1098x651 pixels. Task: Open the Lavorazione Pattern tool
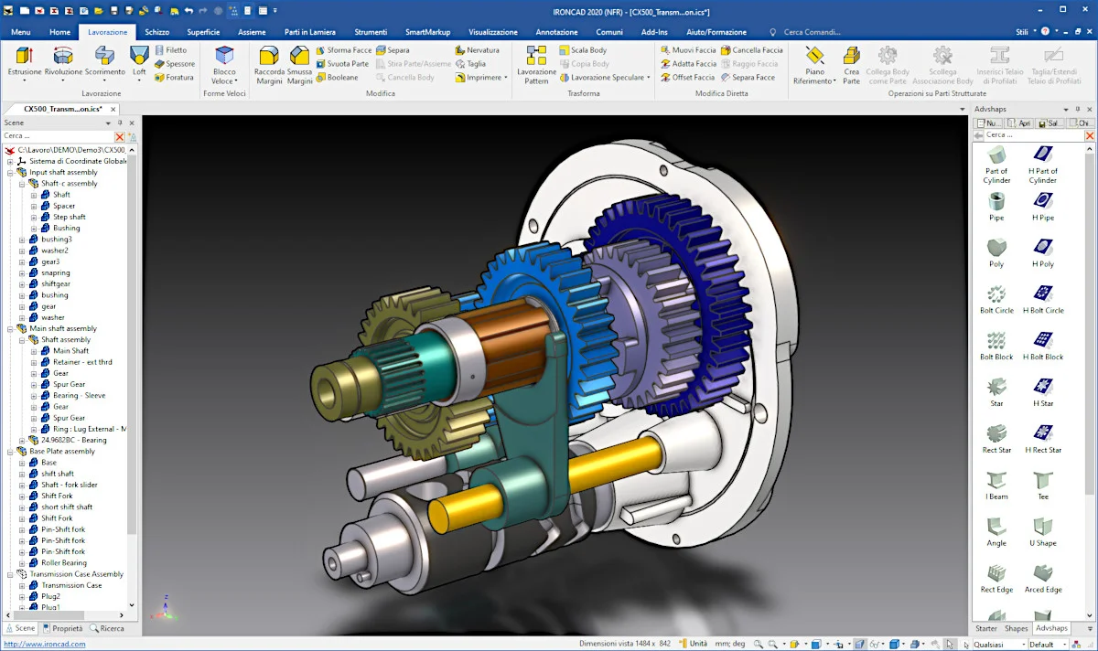pos(536,64)
